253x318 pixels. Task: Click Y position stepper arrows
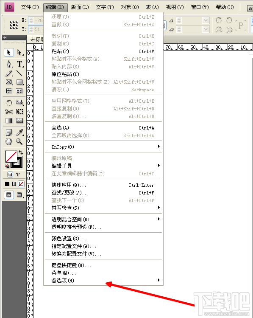31,29
